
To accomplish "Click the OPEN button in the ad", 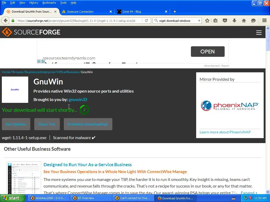I will pos(208,52).
